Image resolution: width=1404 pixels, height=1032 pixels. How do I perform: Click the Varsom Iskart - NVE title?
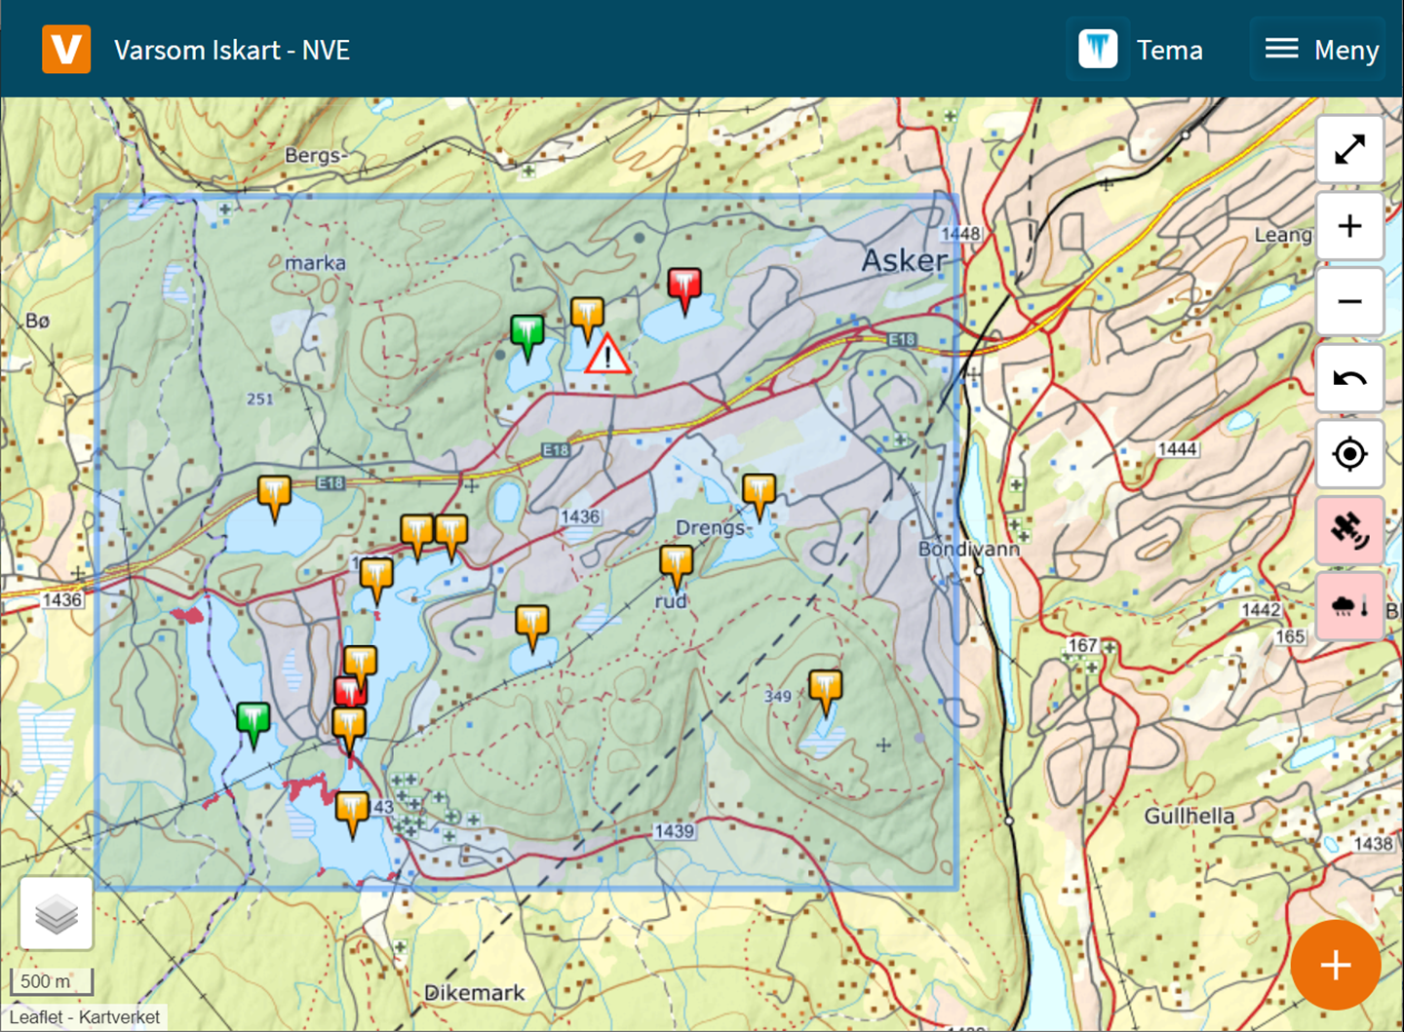232,51
